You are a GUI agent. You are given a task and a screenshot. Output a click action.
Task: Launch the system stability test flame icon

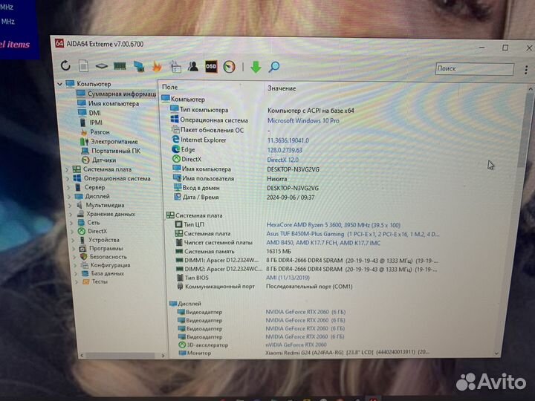[x=157, y=66]
